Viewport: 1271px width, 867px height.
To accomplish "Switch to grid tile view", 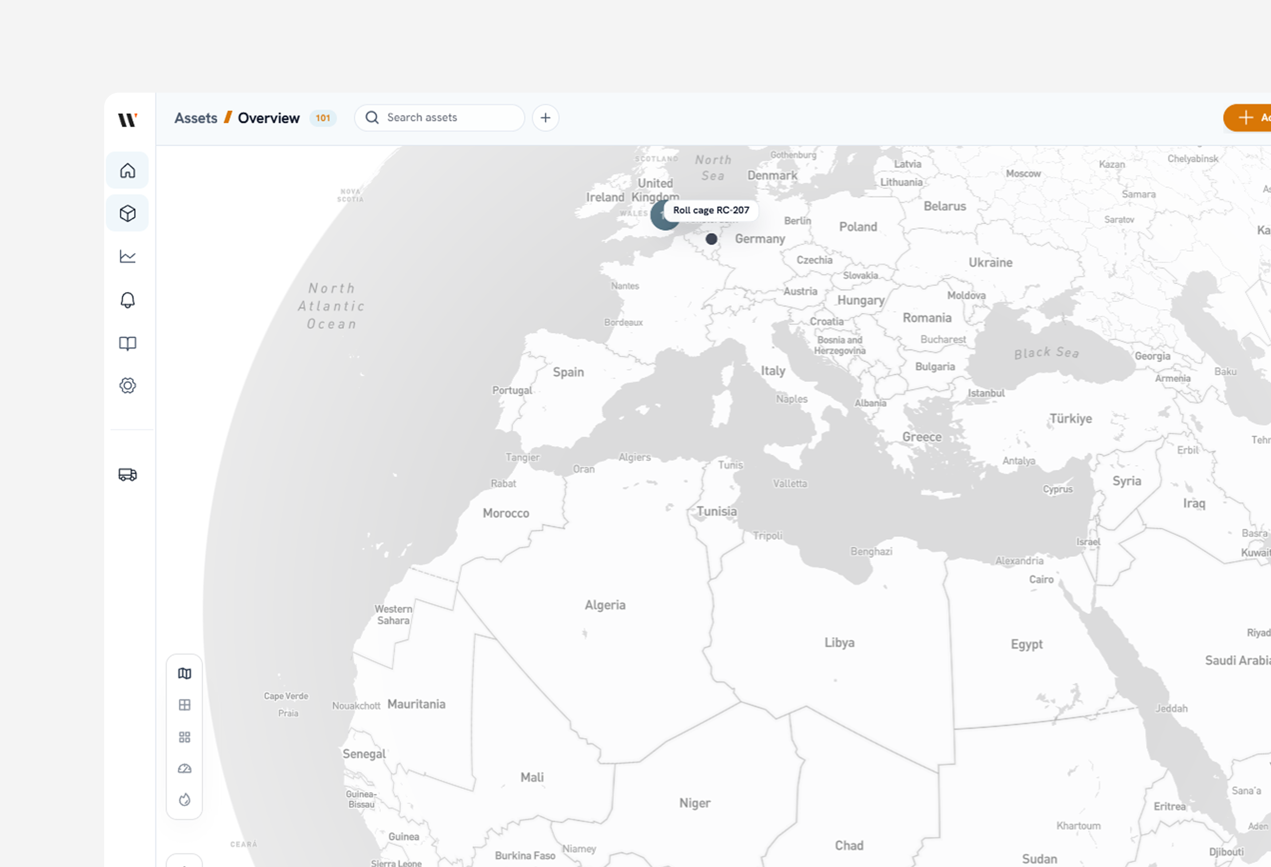I will pos(185,737).
